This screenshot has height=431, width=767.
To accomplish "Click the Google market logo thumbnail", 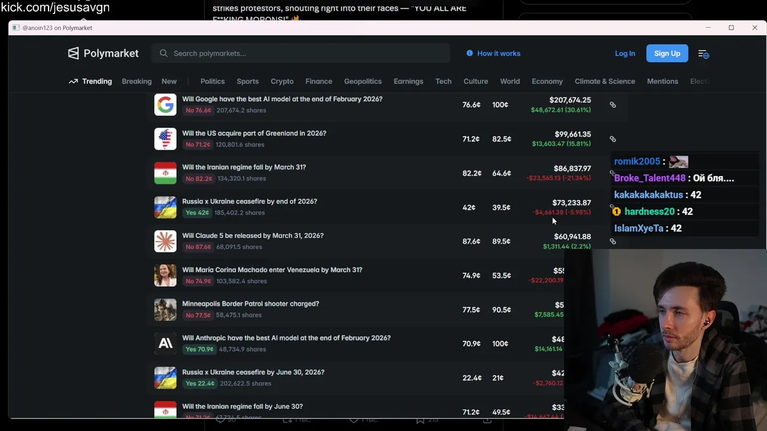I will coord(165,105).
